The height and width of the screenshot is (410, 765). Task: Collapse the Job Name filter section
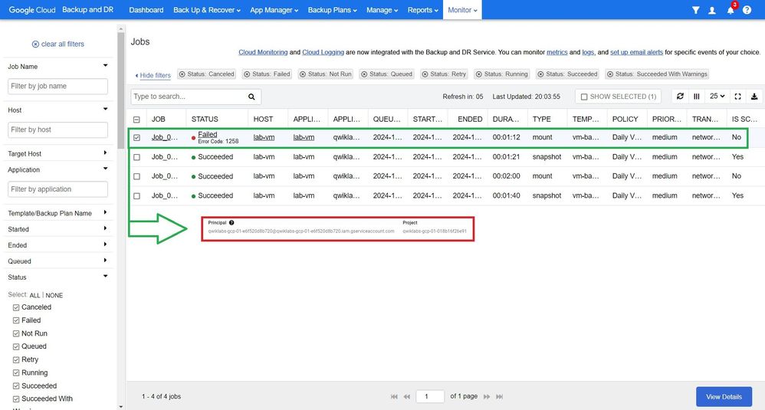point(105,66)
